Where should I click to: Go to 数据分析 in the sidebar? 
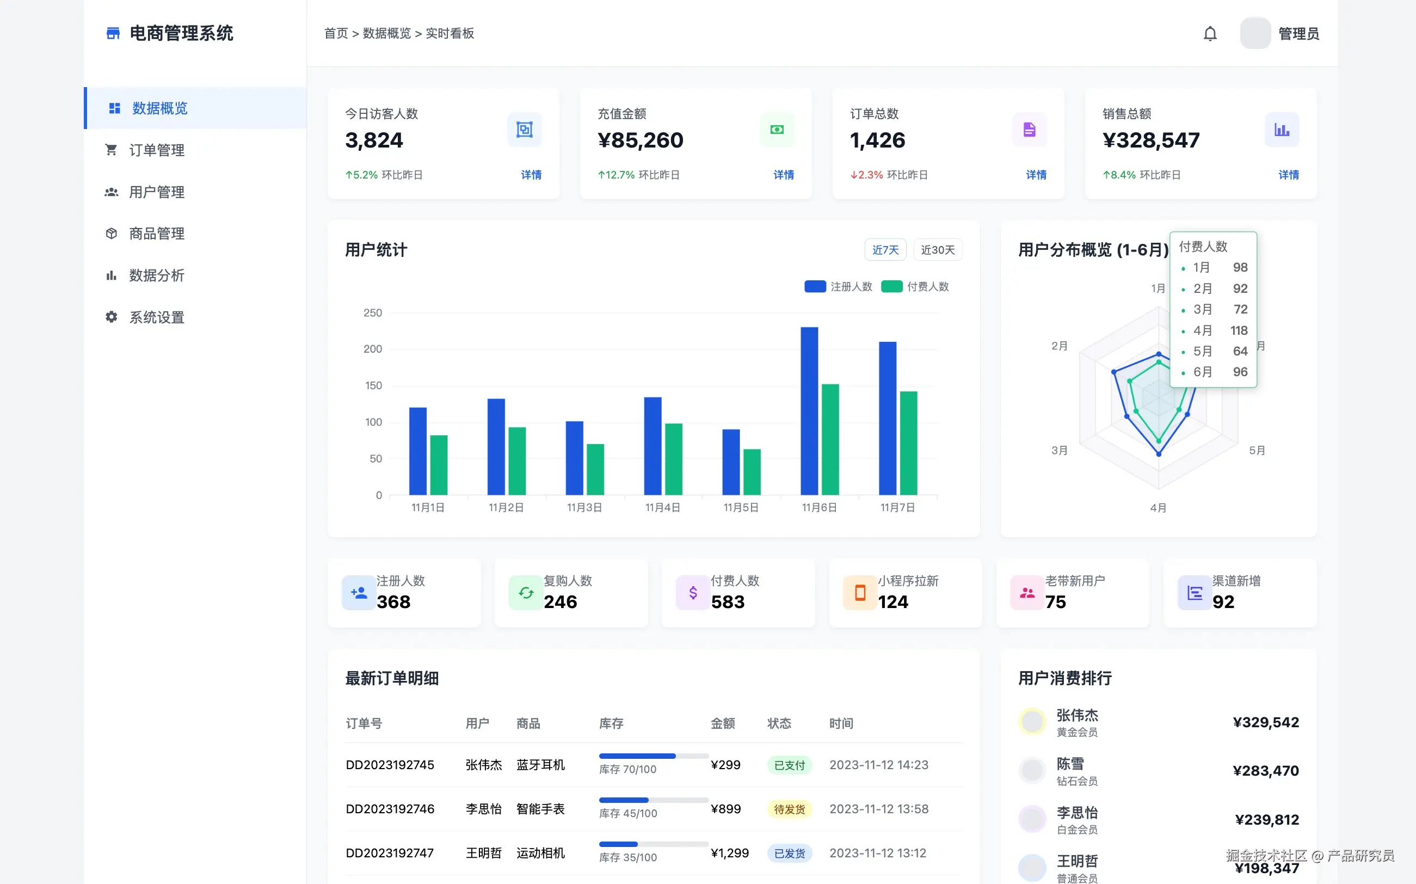tap(157, 275)
